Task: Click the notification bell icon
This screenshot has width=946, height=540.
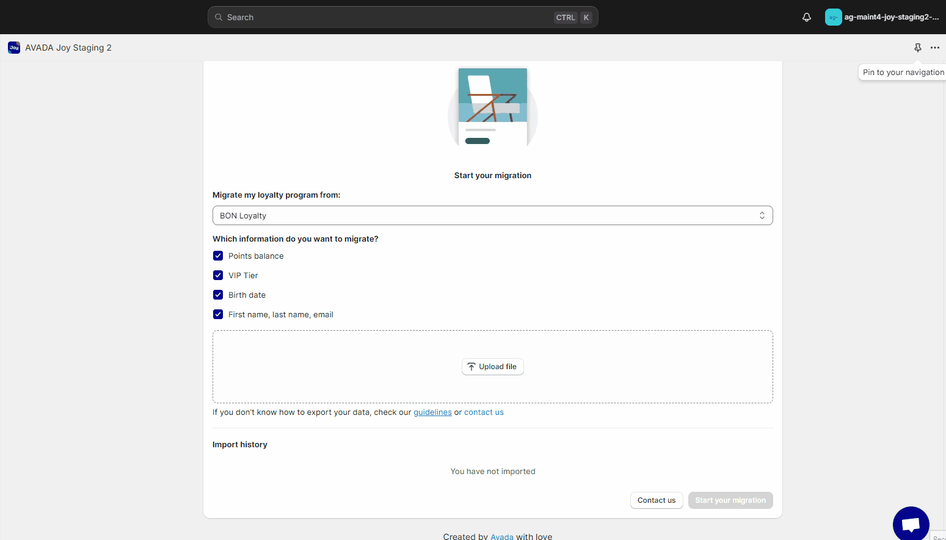Action: [807, 17]
